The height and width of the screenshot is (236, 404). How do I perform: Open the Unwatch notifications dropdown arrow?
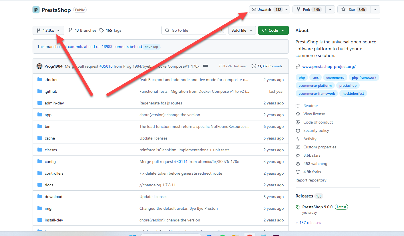coord(286,10)
